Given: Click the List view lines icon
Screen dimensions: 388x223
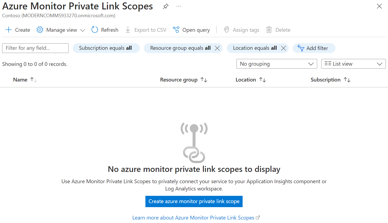Looking at the screenshot, I should (x=328, y=63).
